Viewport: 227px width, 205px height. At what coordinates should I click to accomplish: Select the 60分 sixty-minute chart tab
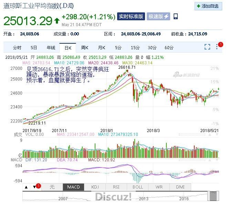pos(169,47)
